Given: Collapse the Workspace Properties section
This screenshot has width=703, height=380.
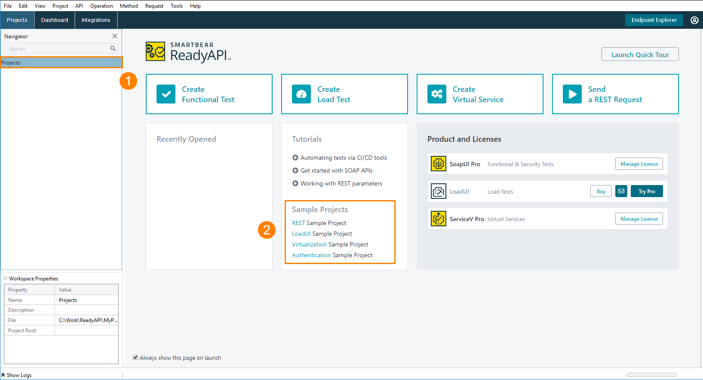Looking at the screenshot, I should [6, 278].
